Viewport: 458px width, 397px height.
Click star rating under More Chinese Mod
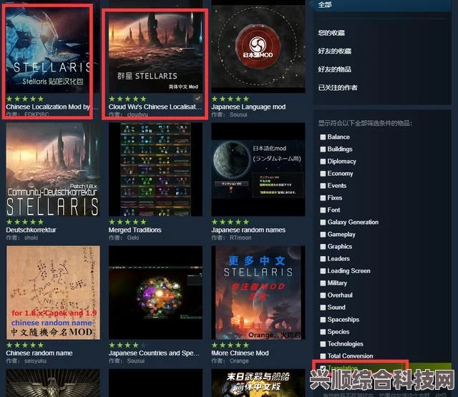(230, 345)
